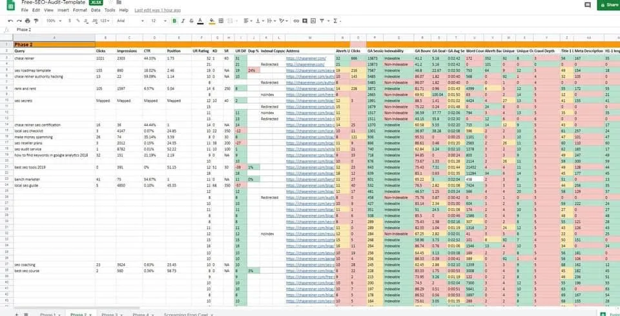The width and height of the screenshot is (620, 316).
Task: Format as percent
Action: (78, 21)
